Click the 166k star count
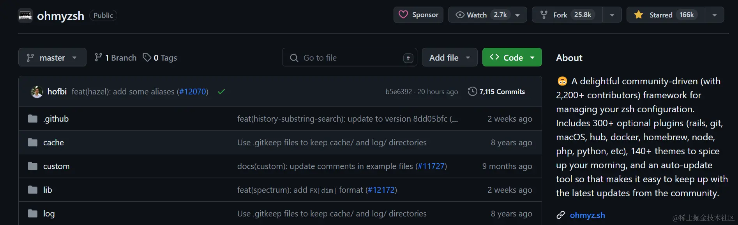738x225 pixels. pyautogui.click(x=687, y=15)
